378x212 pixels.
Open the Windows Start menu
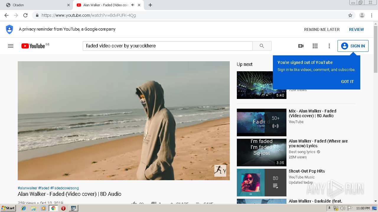click(8, 208)
